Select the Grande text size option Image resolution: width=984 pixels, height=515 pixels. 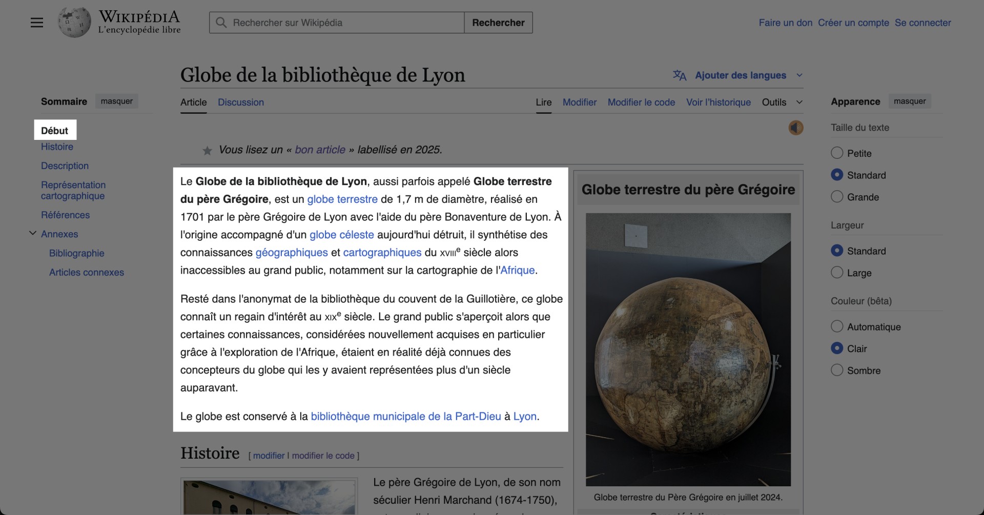tap(836, 196)
